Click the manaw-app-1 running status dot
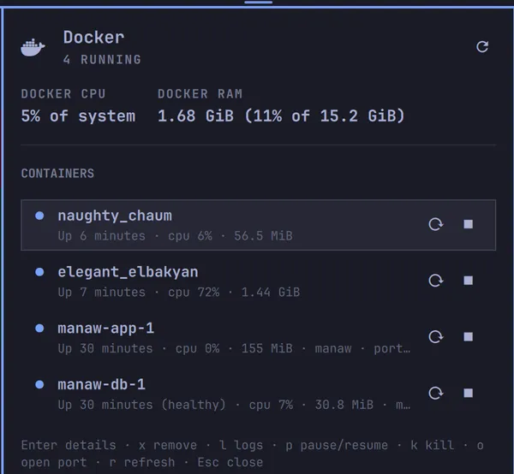This screenshot has width=514, height=474. [39, 329]
